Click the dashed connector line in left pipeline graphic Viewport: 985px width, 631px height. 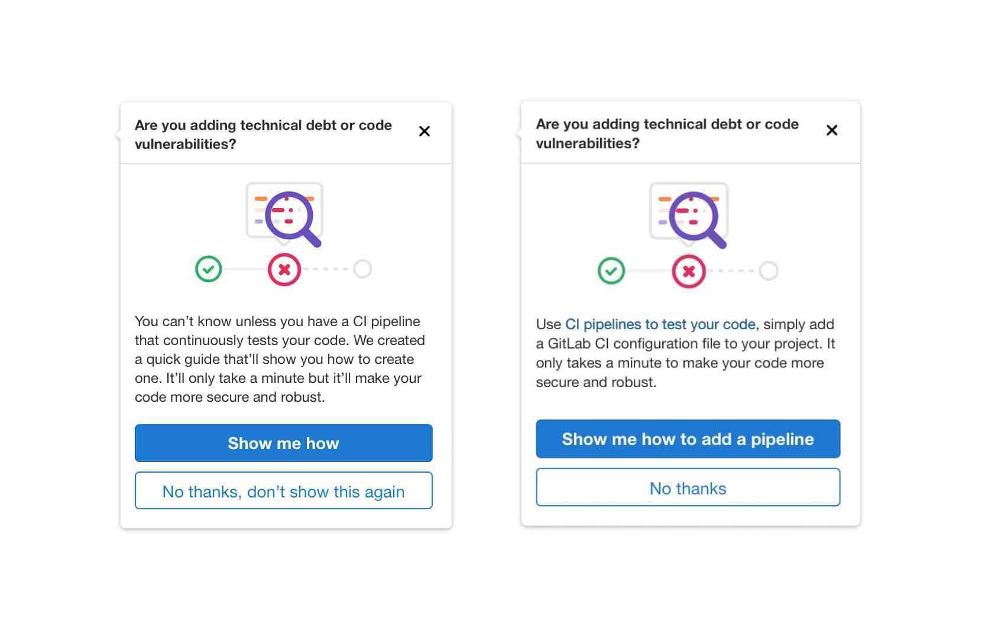coord(327,269)
